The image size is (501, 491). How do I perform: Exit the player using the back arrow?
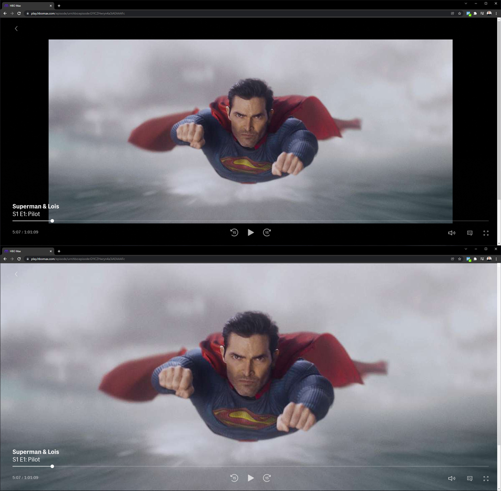coord(16,28)
